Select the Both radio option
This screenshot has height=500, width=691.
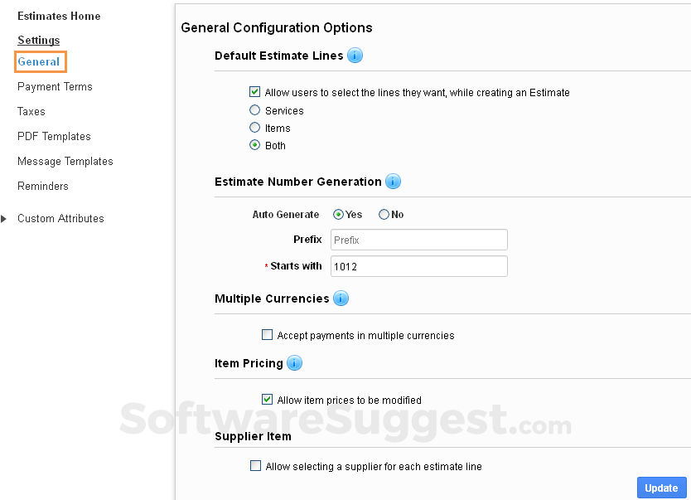(x=254, y=145)
